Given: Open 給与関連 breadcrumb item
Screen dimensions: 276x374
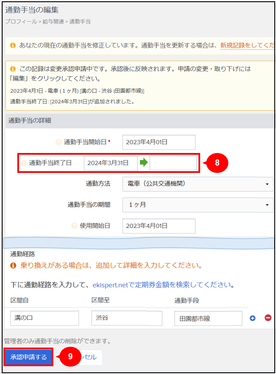Looking at the screenshot, I should coord(53,21).
